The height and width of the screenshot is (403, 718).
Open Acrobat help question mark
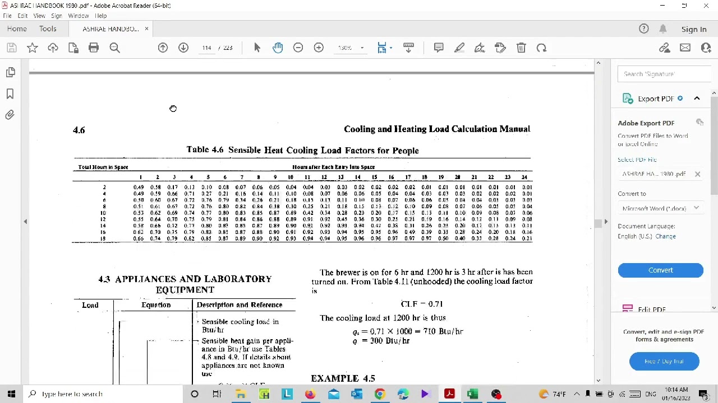tap(644, 29)
